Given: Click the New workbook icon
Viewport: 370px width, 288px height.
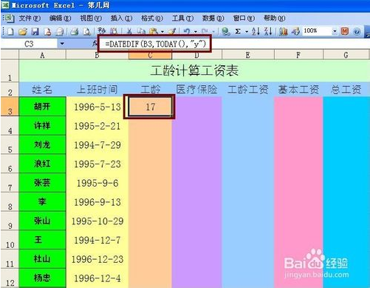Looking at the screenshot, I should (10, 32).
